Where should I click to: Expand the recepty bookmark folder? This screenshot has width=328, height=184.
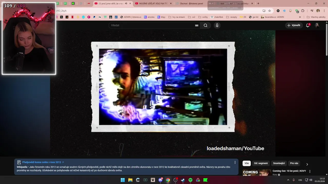[231, 17]
